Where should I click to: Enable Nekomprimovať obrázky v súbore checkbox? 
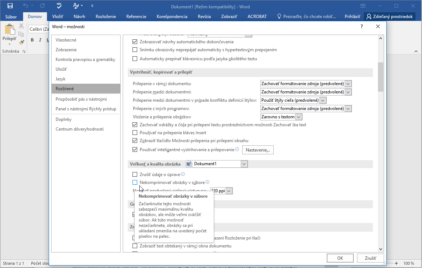(x=135, y=183)
